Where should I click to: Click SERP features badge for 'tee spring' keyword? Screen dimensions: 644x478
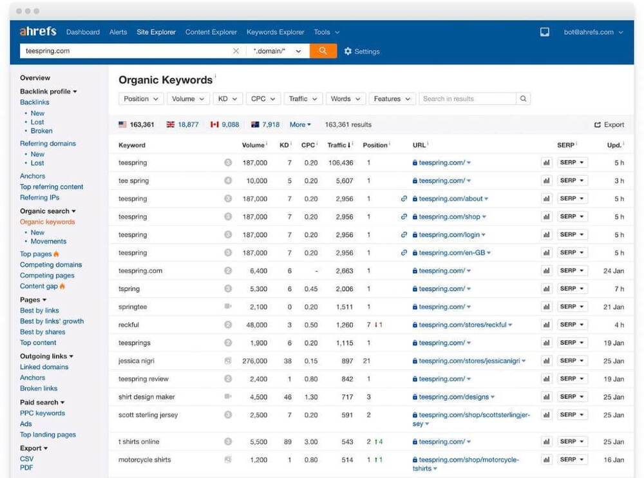[228, 180]
